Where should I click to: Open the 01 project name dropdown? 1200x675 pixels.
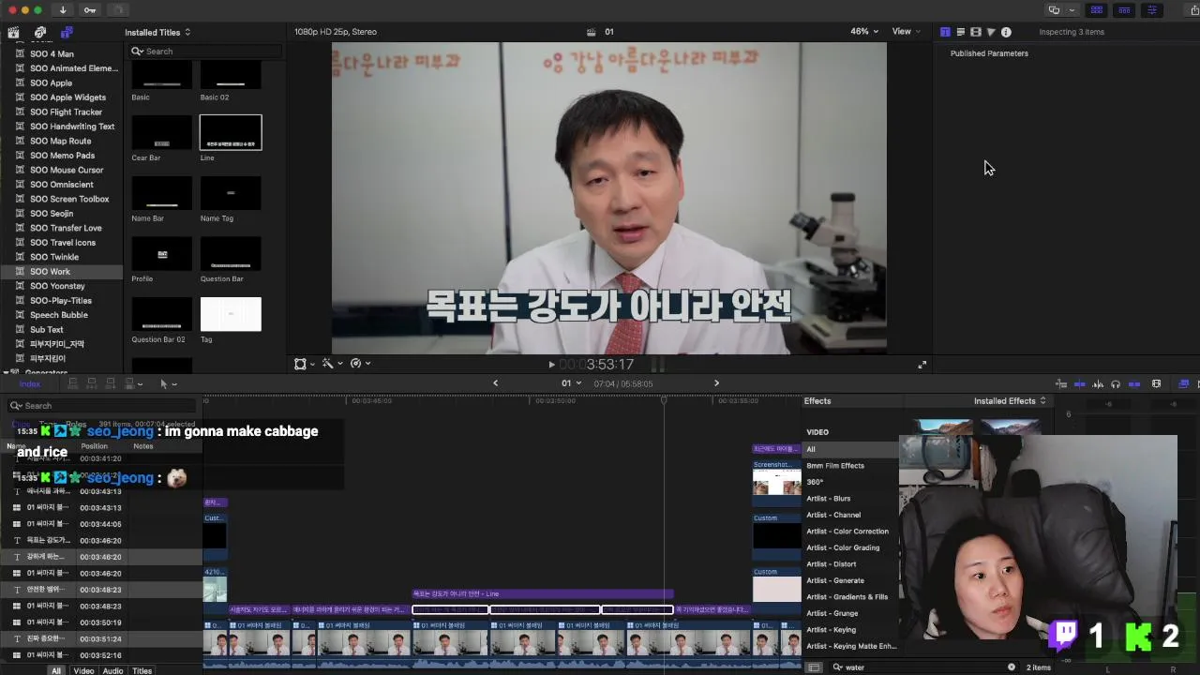coord(571,383)
